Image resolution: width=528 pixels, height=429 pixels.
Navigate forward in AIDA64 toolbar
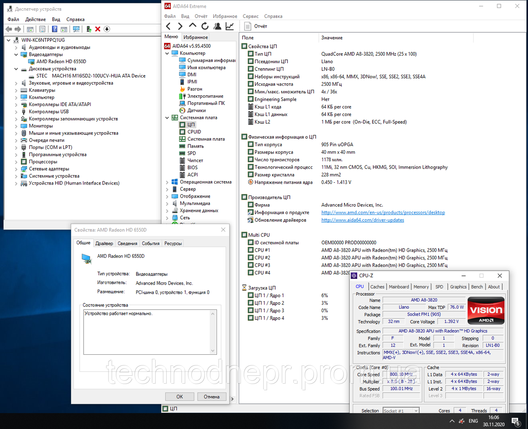click(180, 26)
